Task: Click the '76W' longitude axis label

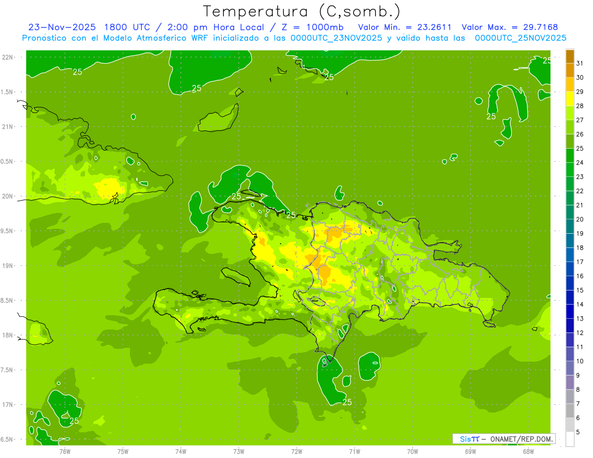Action: [x=65, y=451]
